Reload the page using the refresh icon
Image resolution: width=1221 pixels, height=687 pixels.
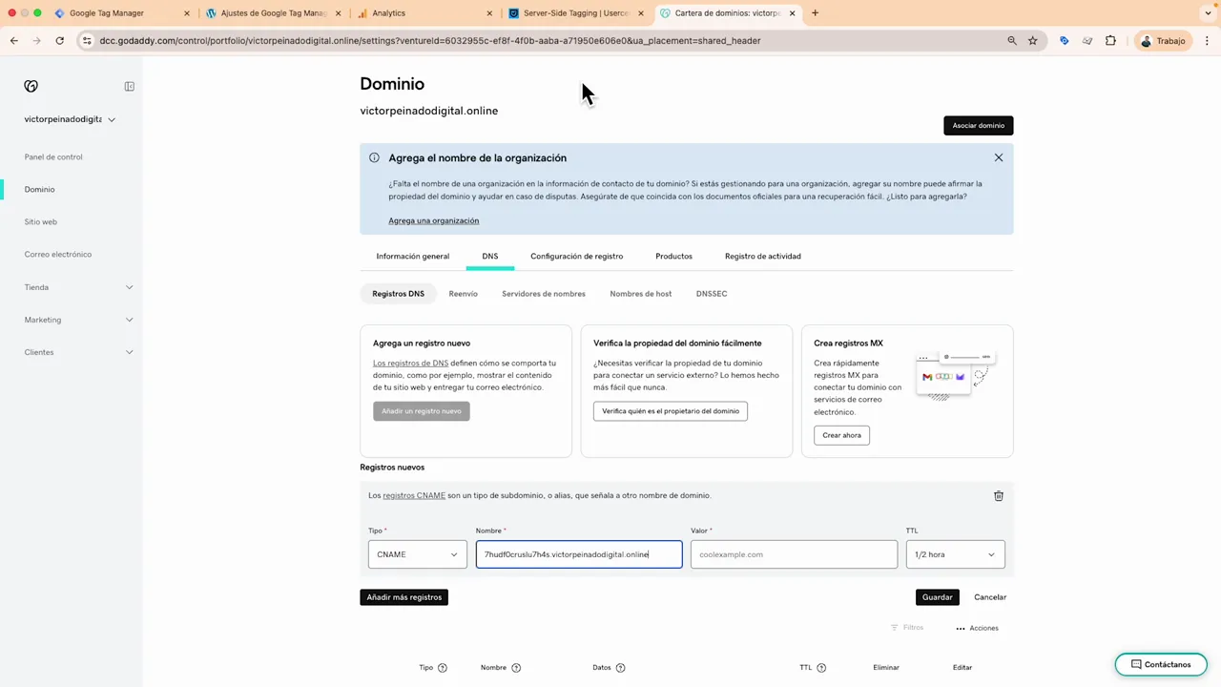coord(59,40)
